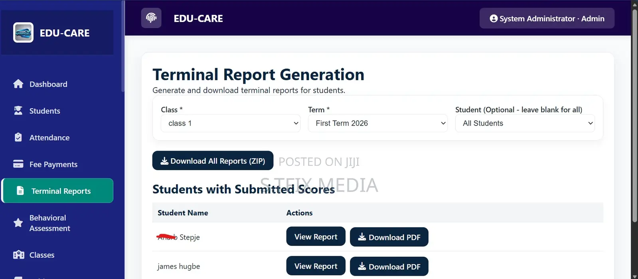This screenshot has height=279, width=638.
Task: Click the Students graduate icon
Action: pyautogui.click(x=18, y=110)
